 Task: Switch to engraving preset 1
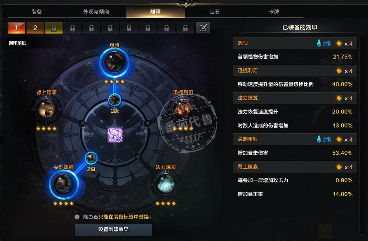(x=16, y=28)
